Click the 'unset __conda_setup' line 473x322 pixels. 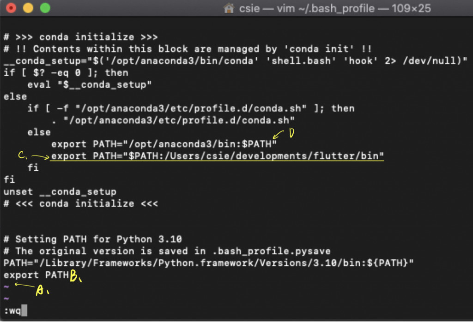(x=60, y=191)
